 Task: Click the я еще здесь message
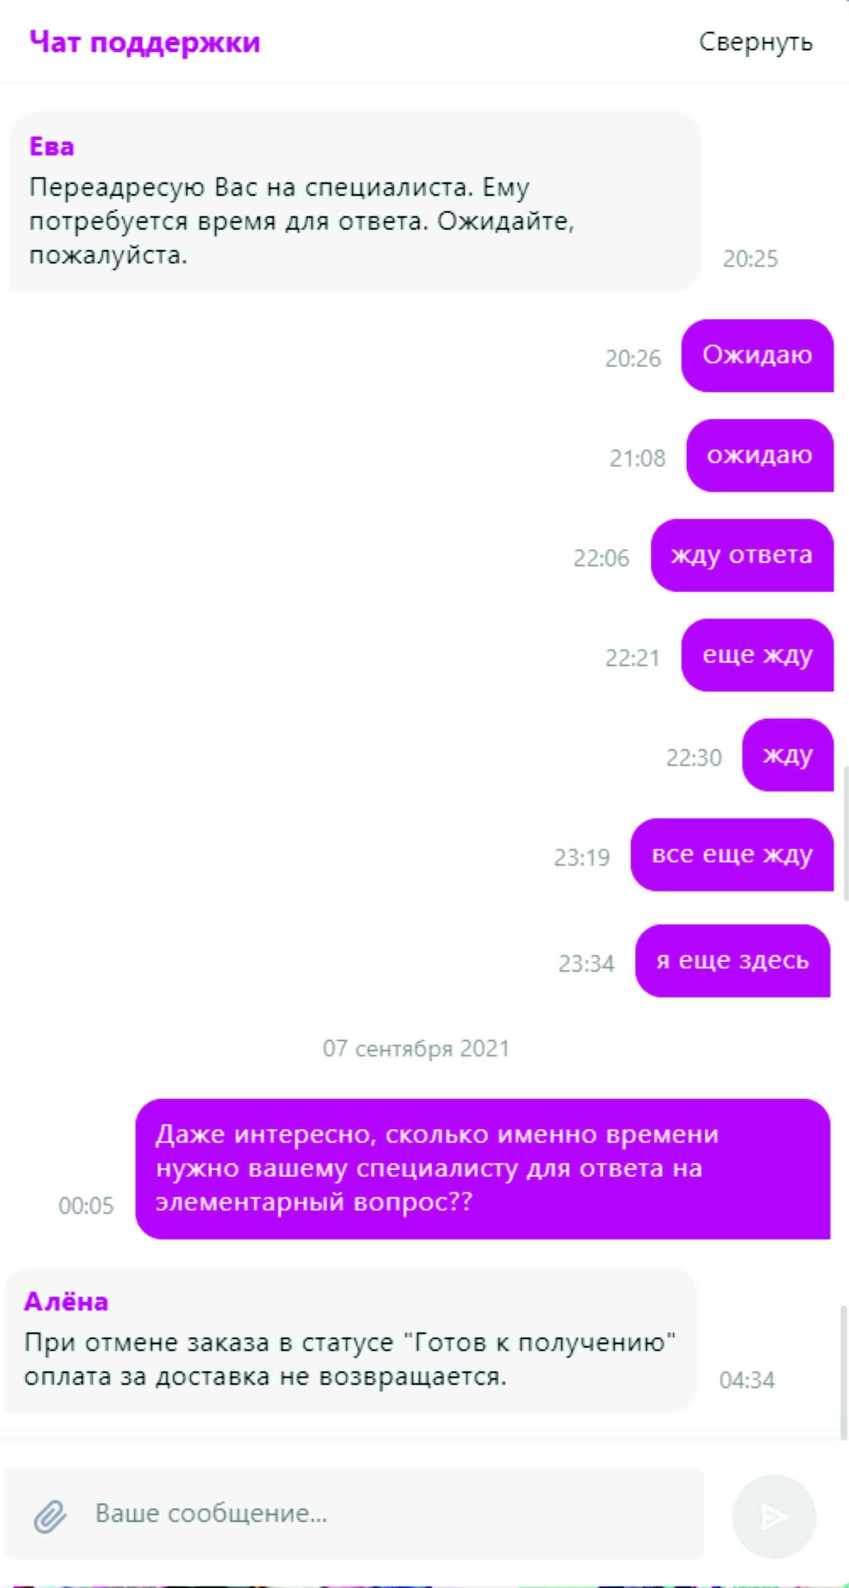(x=733, y=961)
